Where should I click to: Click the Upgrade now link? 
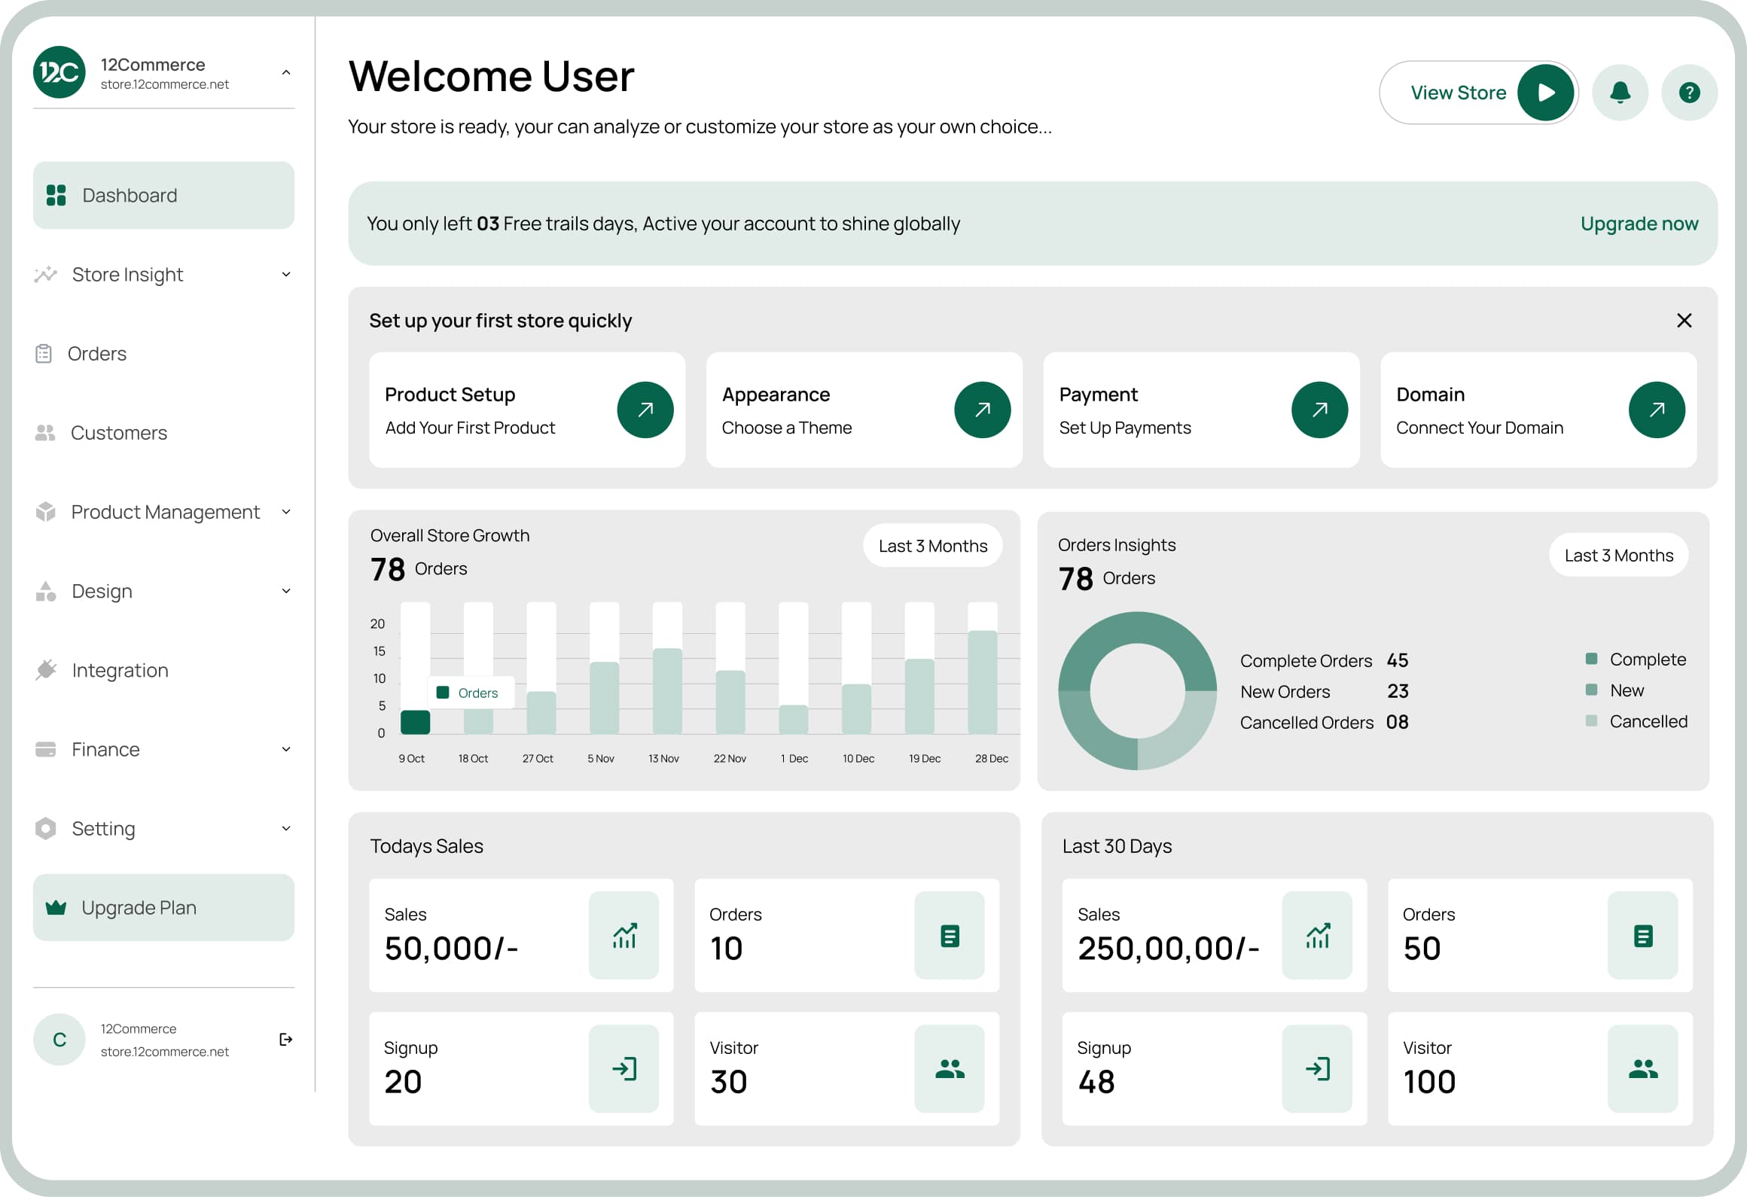tap(1639, 223)
